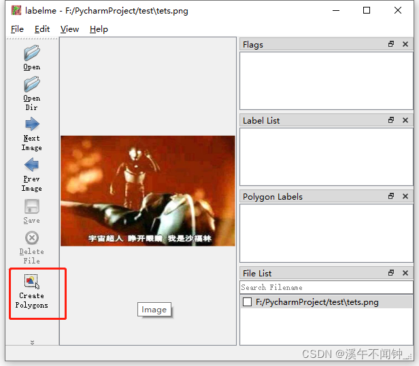Click the Search Filename input field
The width and height of the screenshot is (419, 366).
pos(326,287)
